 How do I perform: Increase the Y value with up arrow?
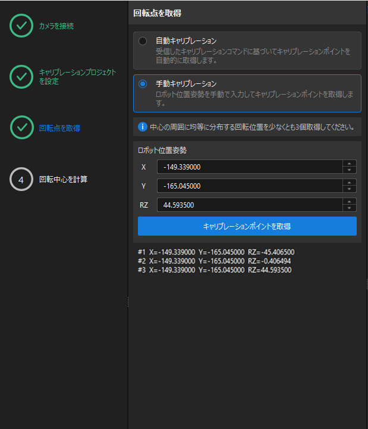pos(349,183)
